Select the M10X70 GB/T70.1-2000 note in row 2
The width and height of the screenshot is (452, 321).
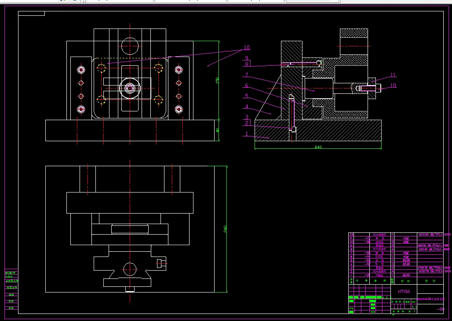(x=434, y=271)
